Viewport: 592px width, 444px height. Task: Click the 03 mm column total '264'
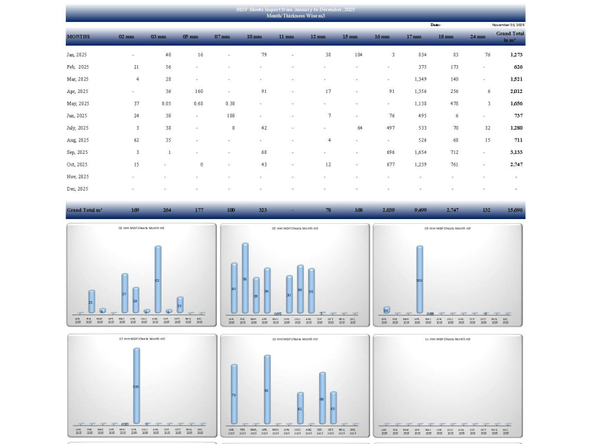(167, 210)
